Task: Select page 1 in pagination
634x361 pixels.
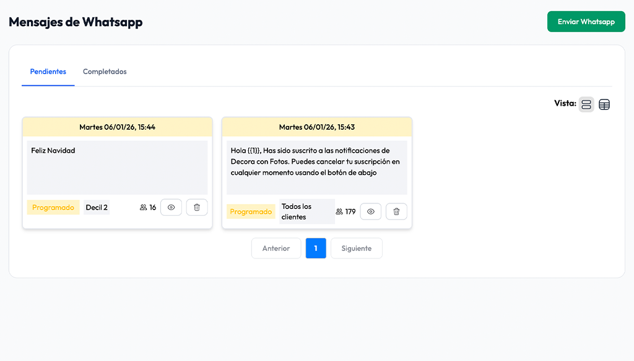Action: [x=316, y=248]
